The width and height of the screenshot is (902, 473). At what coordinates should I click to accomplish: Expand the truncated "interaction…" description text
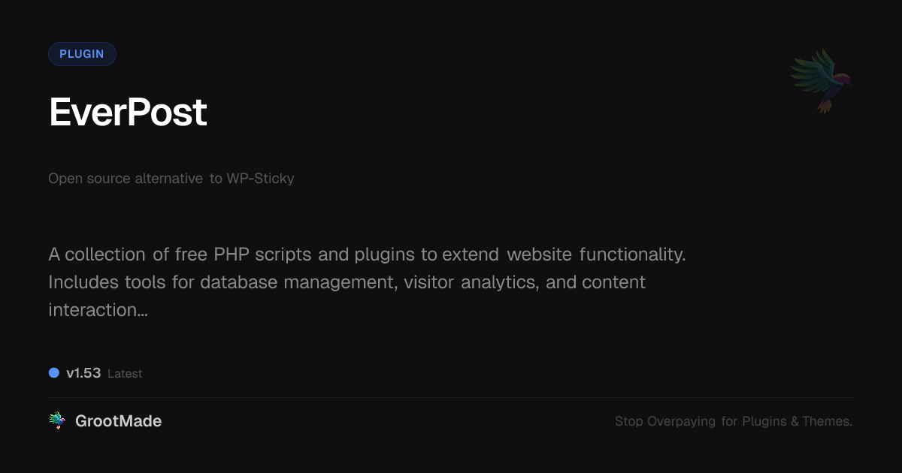[98, 309]
